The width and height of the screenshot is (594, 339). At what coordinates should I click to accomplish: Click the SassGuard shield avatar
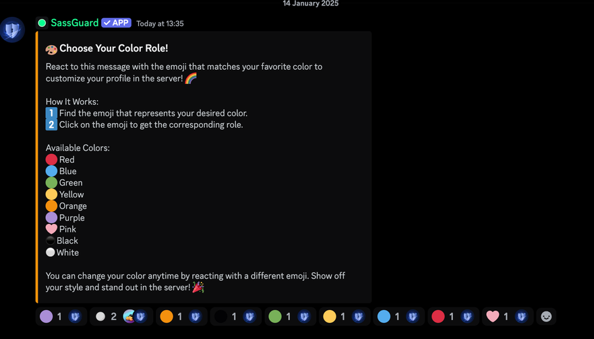[12, 30]
